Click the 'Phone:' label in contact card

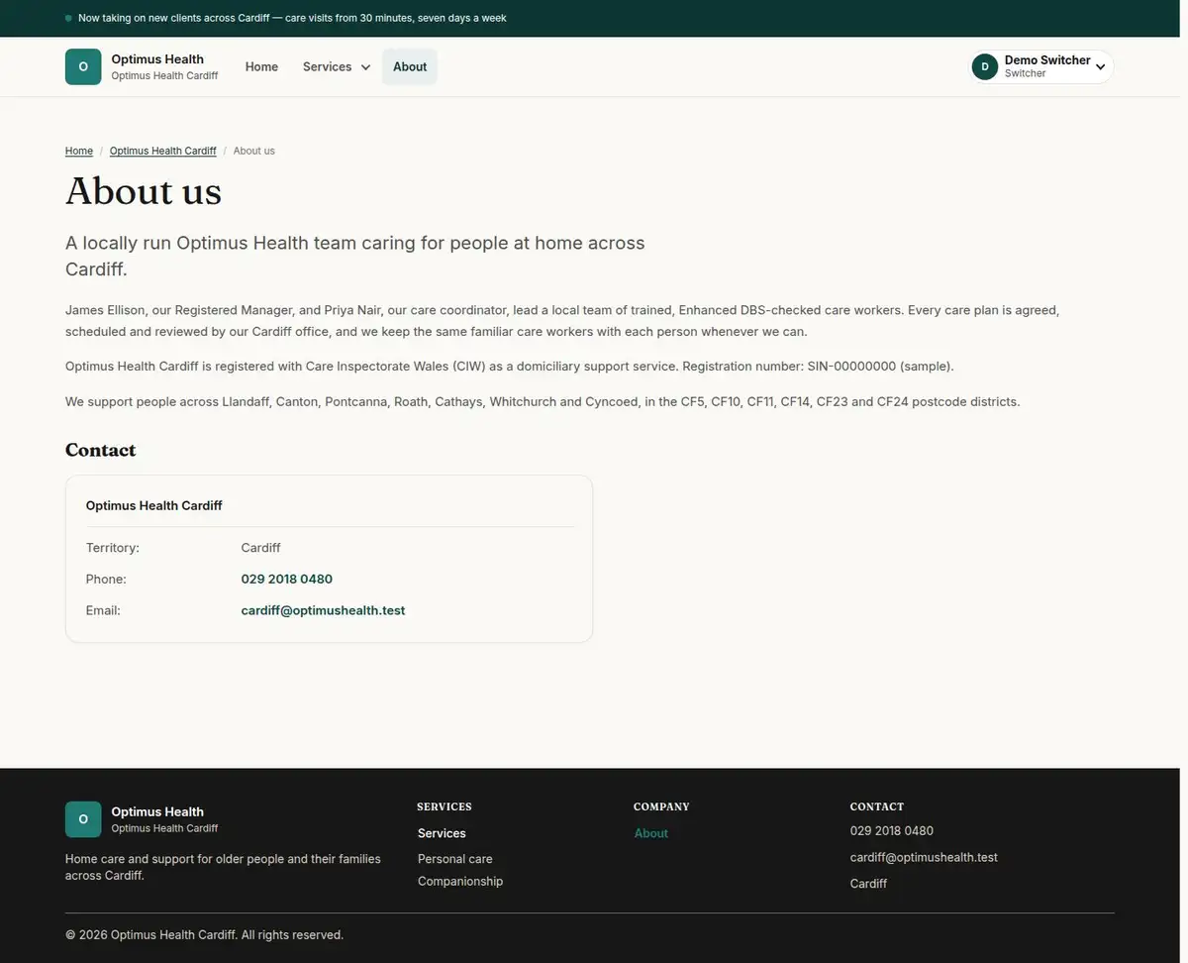(106, 579)
